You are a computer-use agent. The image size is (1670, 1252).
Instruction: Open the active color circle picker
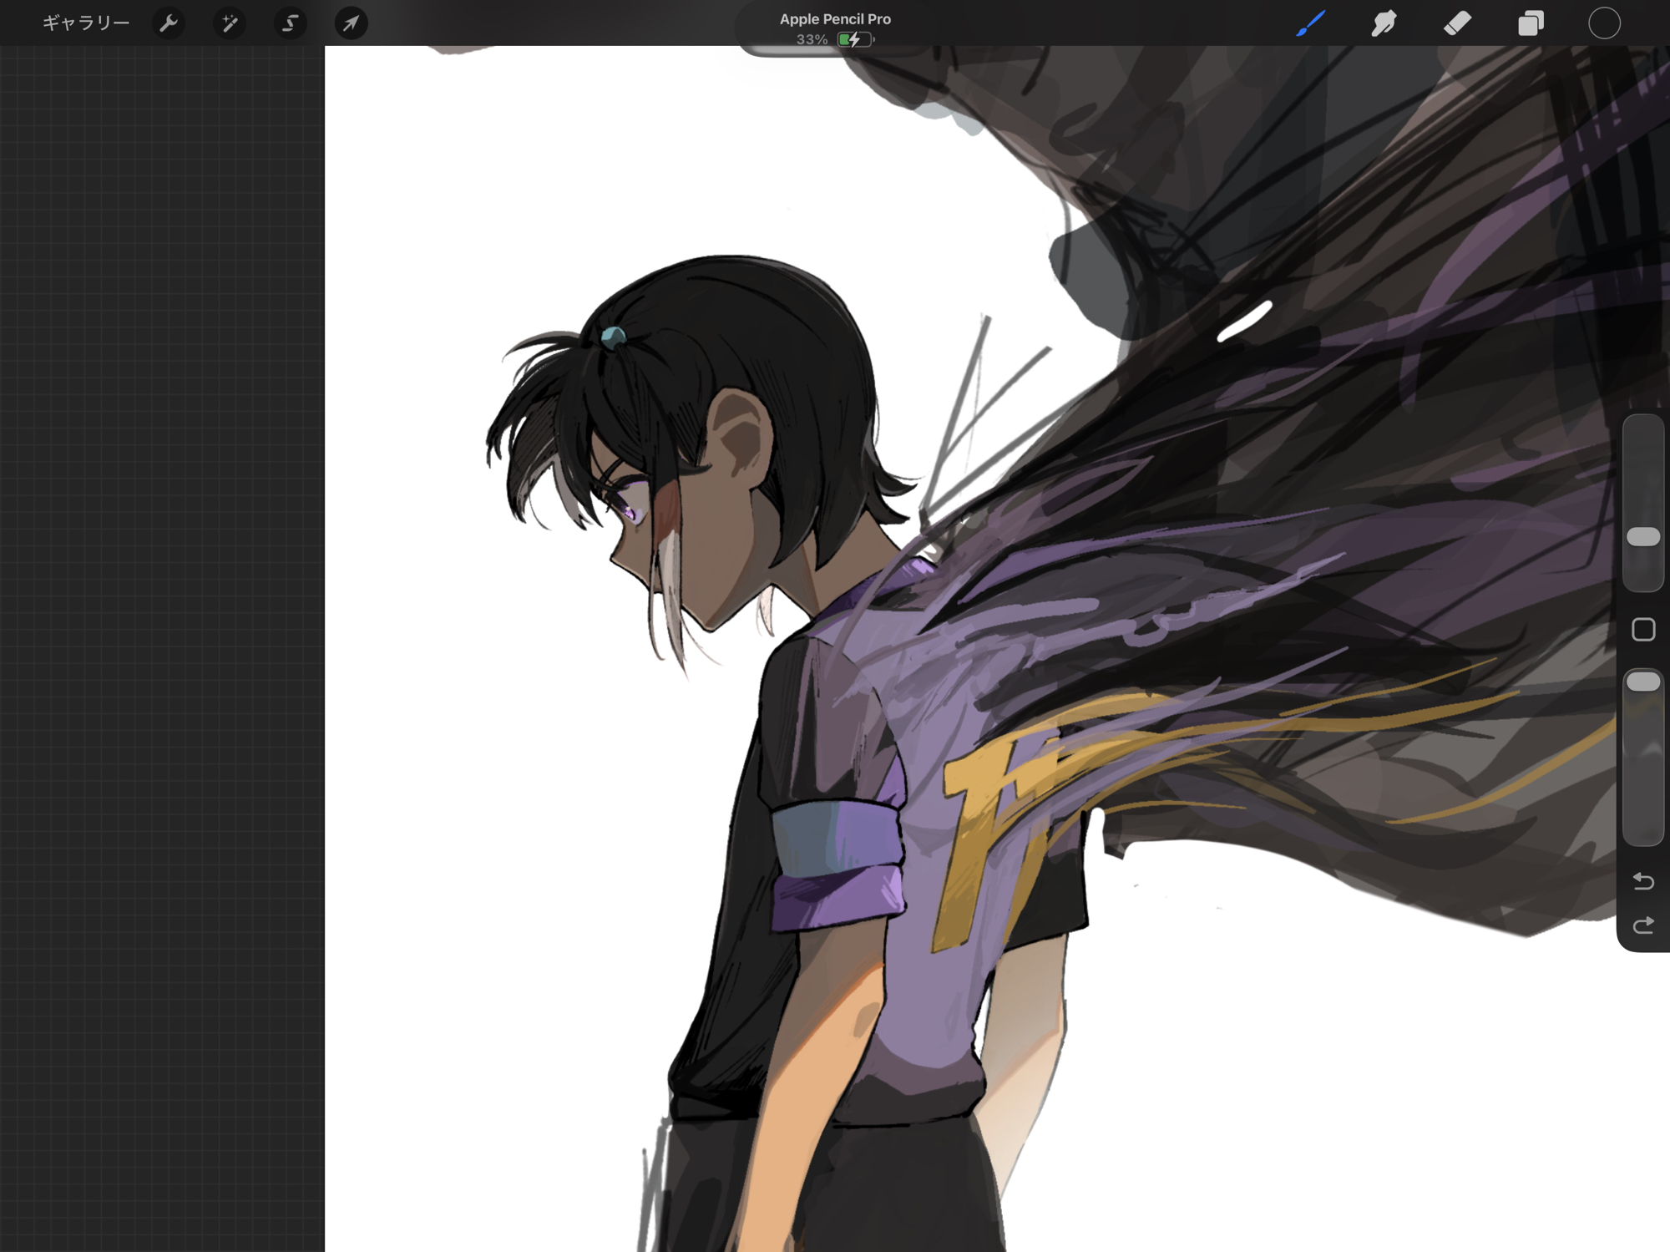point(1603,23)
